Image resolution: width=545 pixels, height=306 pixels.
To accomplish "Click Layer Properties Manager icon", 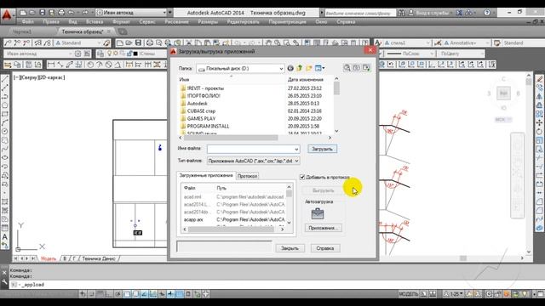I will (x=100, y=54).
